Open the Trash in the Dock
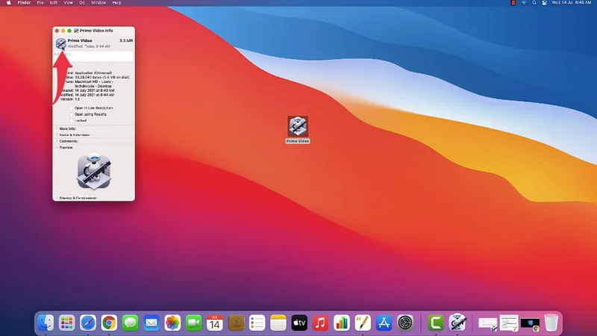The height and width of the screenshot is (336, 597). pos(551,323)
